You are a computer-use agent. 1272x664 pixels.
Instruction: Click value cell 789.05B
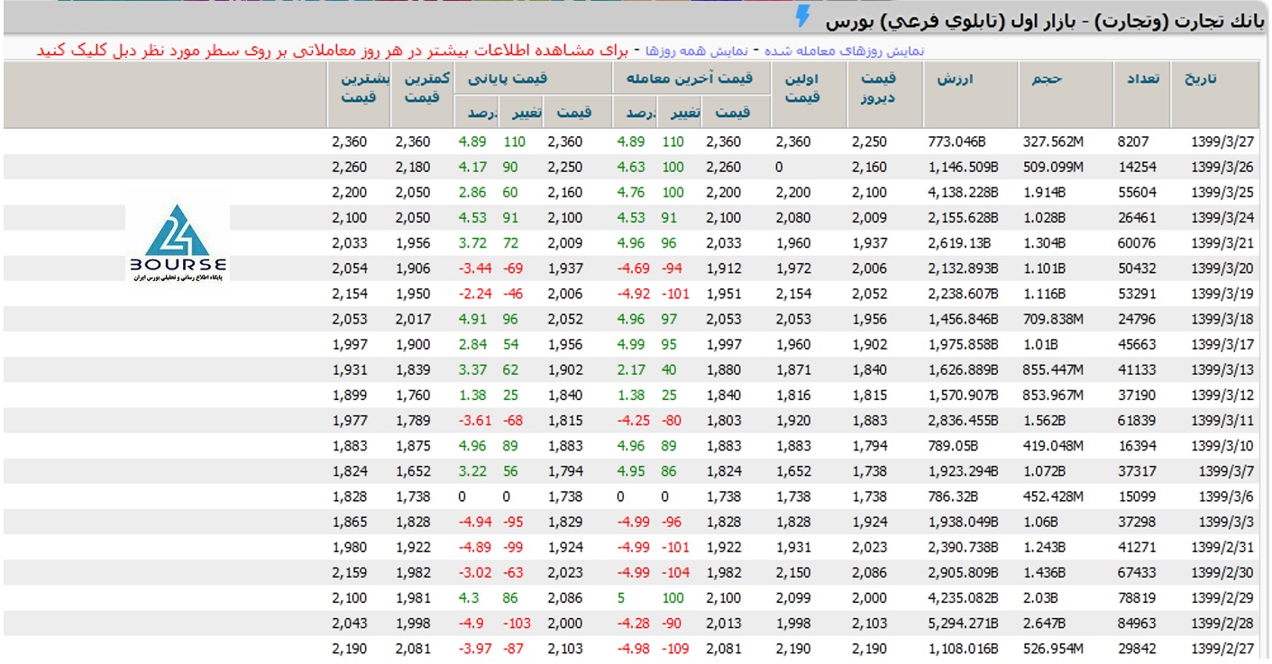[953, 445]
